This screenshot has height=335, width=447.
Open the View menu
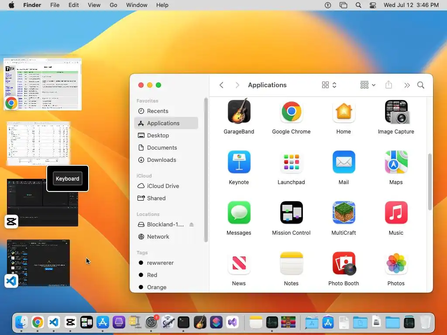tap(94, 5)
